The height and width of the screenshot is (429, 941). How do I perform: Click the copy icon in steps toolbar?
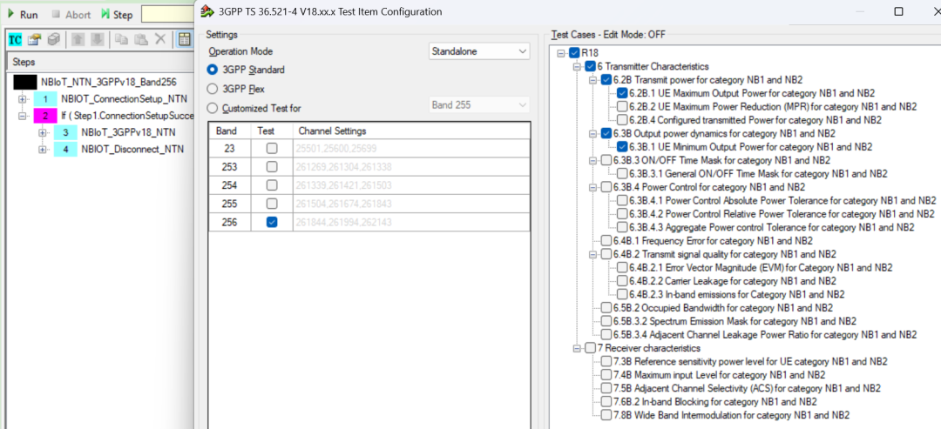pos(121,39)
